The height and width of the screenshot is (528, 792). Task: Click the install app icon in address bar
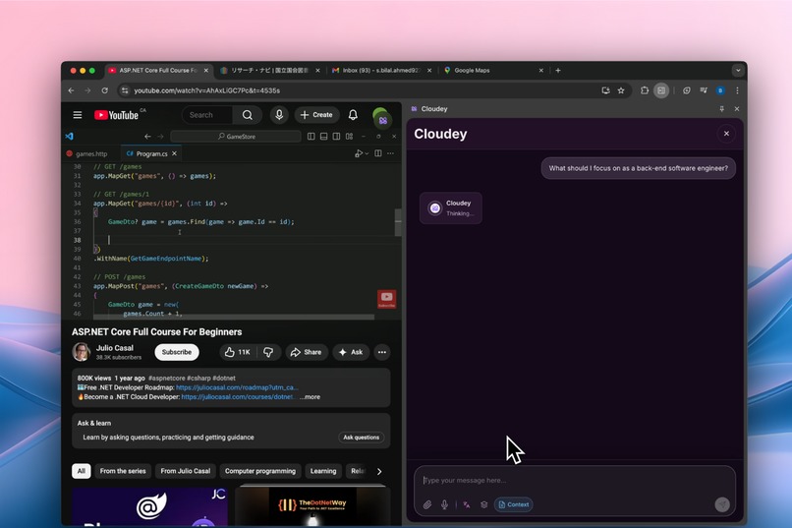point(605,90)
